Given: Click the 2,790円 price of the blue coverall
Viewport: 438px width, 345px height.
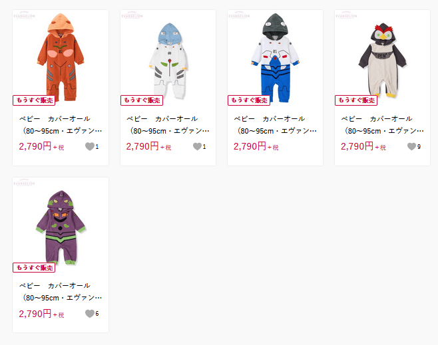Looking at the screenshot, I should pyautogui.click(x=250, y=146).
